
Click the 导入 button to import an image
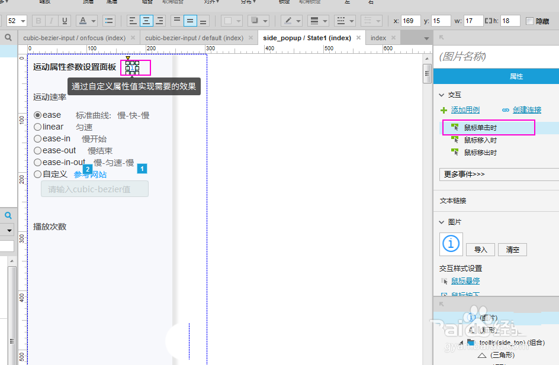[480, 249]
